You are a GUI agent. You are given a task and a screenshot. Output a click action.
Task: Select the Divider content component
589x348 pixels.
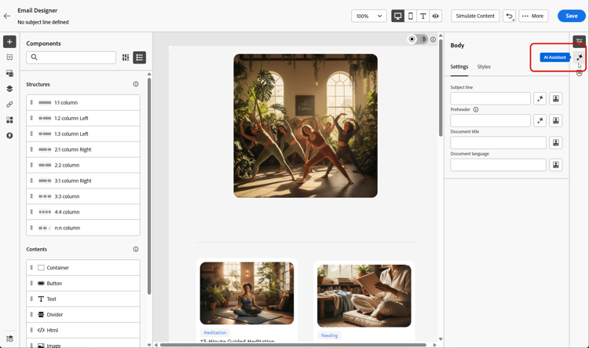tap(83, 314)
